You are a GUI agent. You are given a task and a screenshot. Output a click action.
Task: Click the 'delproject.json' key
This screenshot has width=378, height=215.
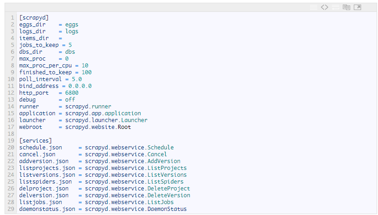tap(44, 188)
